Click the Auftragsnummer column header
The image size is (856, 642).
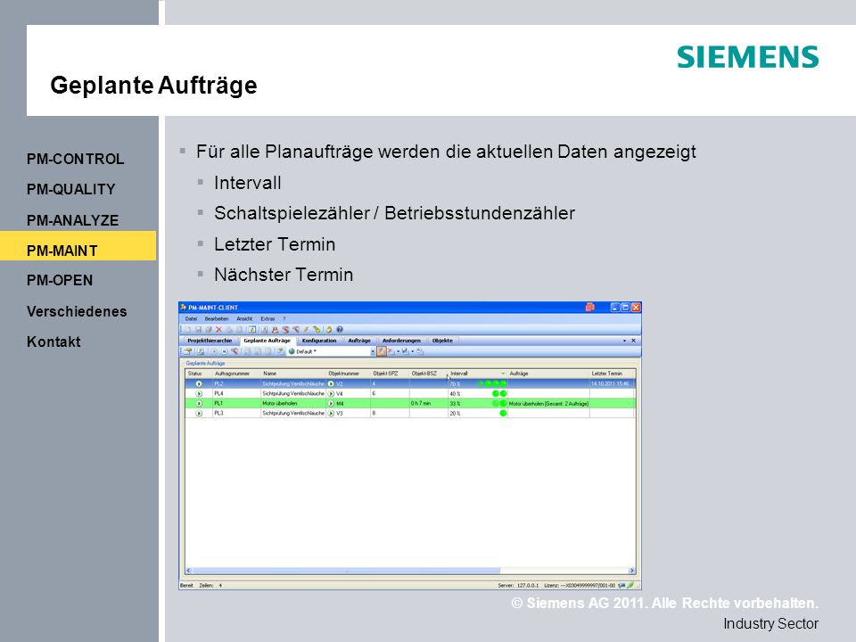pyautogui.click(x=236, y=374)
